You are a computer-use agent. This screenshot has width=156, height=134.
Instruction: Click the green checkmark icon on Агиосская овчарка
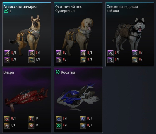6,11
